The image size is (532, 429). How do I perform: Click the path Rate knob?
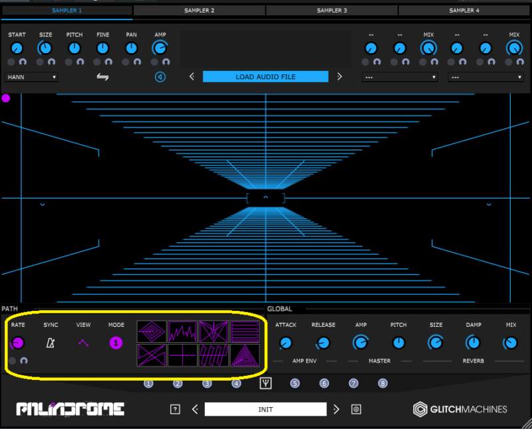(x=18, y=343)
